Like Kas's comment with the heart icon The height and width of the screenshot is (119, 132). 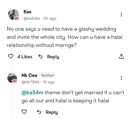tap(11, 56)
